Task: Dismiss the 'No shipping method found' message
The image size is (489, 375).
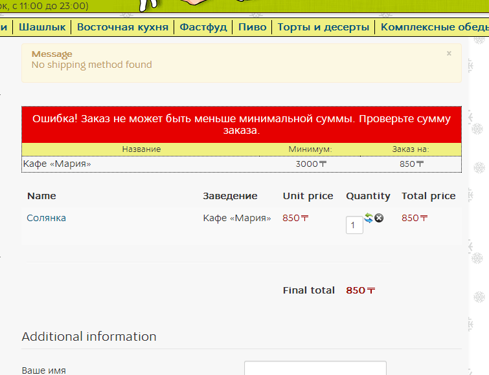Action: pyautogui.click(x=449, y=54)
